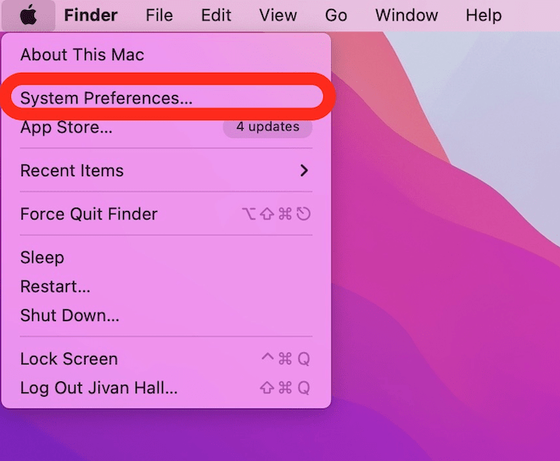Image resolution: width=560 pixels, height=461 pixels.
Task: Put the Mac to Sleep
Action: pyautogui.click(x=42, y=258)
